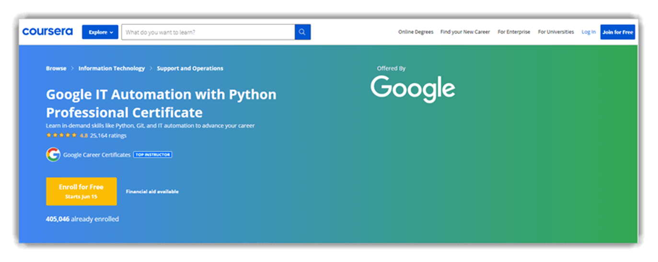Image resolution: width=658 pixels, height=262 pixels.
Task: Open Find your New Career
Action: click(x=465, y=32)
